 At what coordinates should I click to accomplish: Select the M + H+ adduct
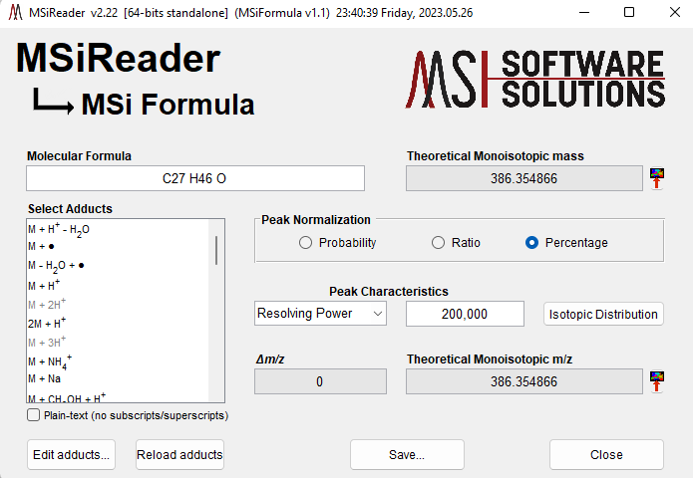(45, 286)
